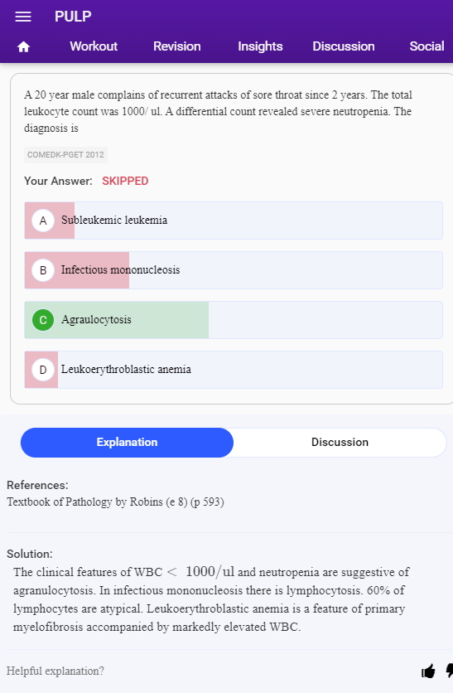Choose Subleukemic leukemia answer
Screen dimensions: 453x693
pos(234,220)
